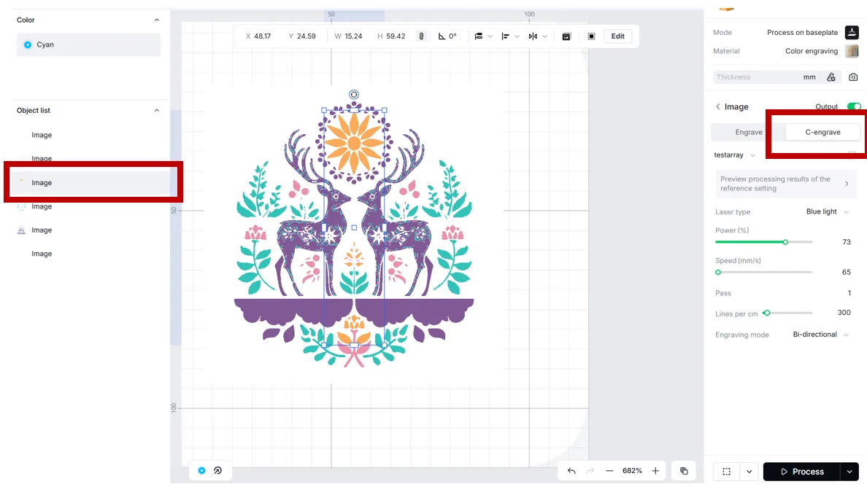The width and height of the screenshot is (867, 484).
Task: Click the dotted frame selection icon in toolbar
Action: (592, 36)
